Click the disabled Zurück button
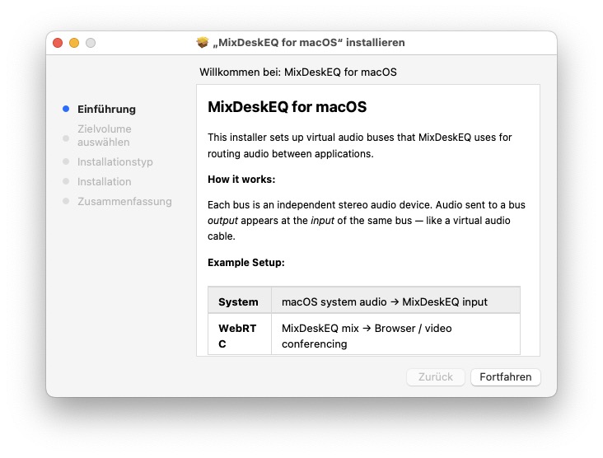Viewport: 603px width, 458px height. (x=435, y=376)
